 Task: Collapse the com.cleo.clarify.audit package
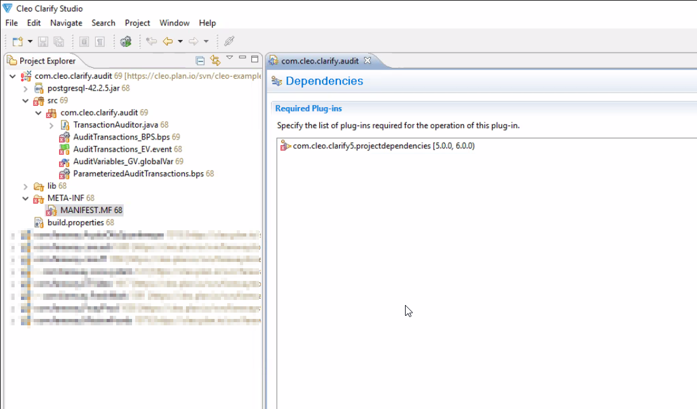(x=38, y=113)
